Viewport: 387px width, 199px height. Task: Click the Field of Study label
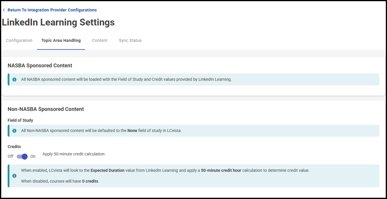pyautogui.click(x=20, y=120)
